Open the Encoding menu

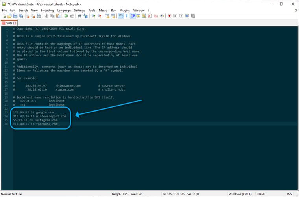pos(48,11)
